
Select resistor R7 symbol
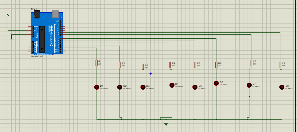click(251, 63)
